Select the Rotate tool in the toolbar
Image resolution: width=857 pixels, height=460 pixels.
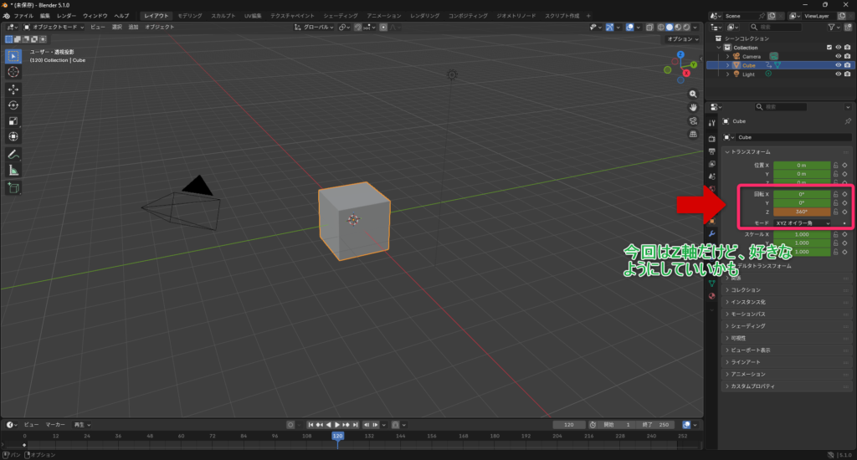(x=13, y=105)
